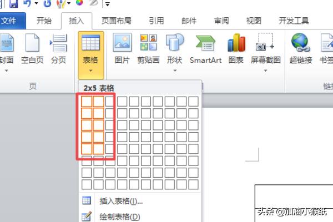Screen dimensions: 333x222
Task: Insert a Picture (图片)
Action: [122, 47]
